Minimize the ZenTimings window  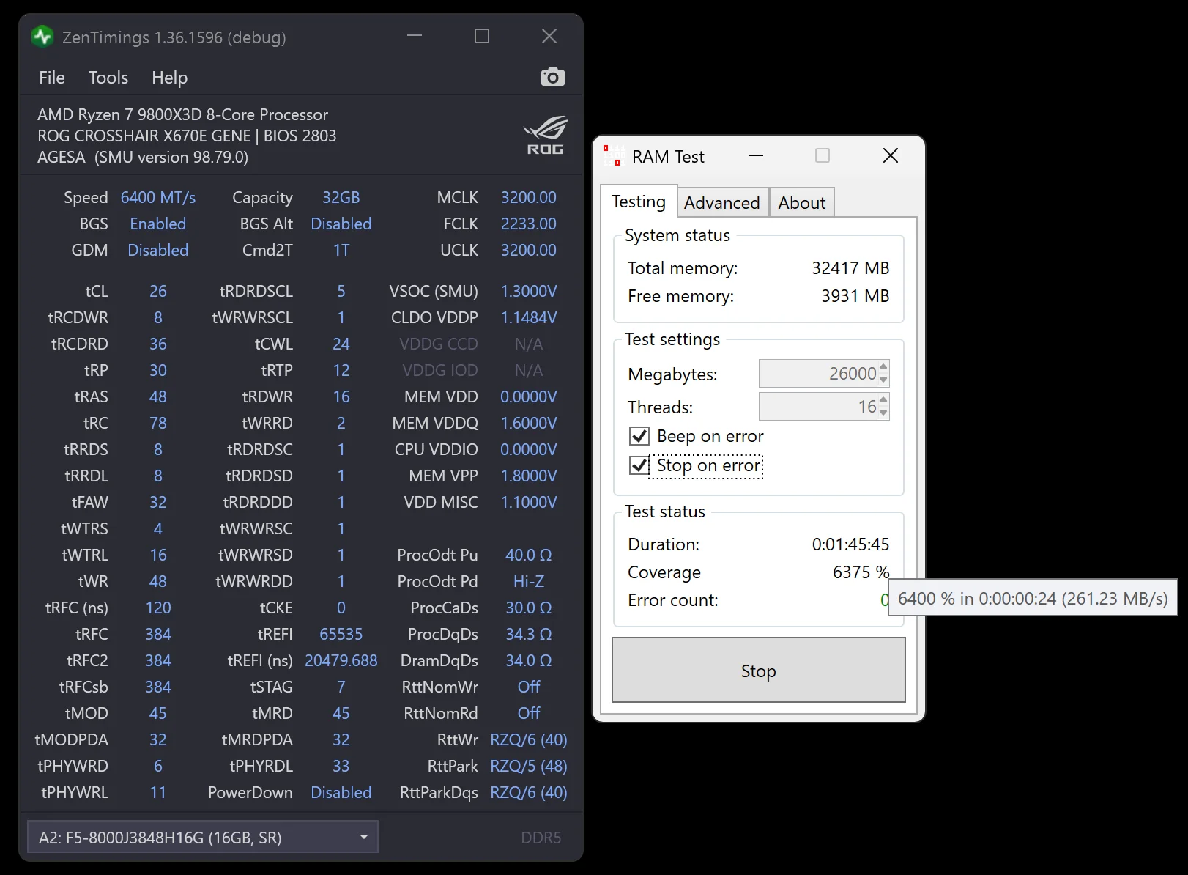click(415, 36)
